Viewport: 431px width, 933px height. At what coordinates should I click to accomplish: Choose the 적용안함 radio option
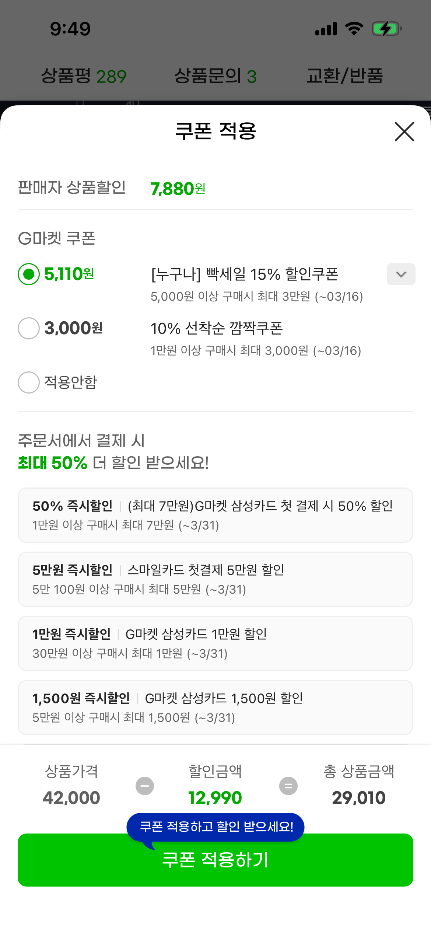click(29, 382)
